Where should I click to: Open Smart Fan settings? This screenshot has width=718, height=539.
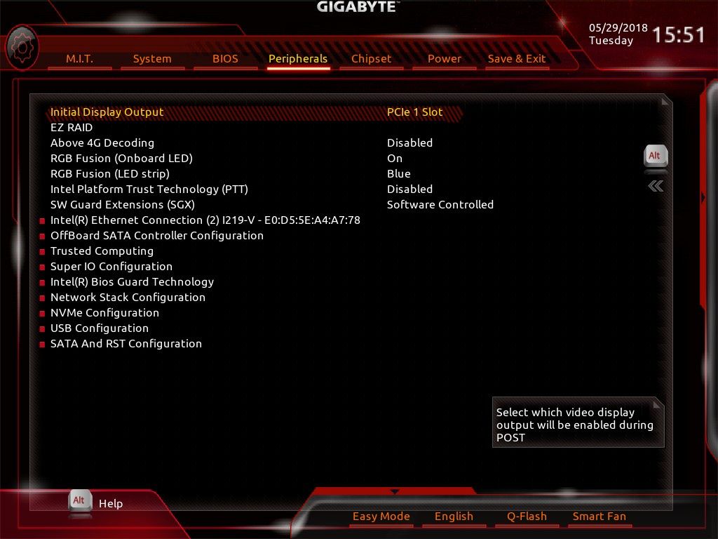pos(600,517)
